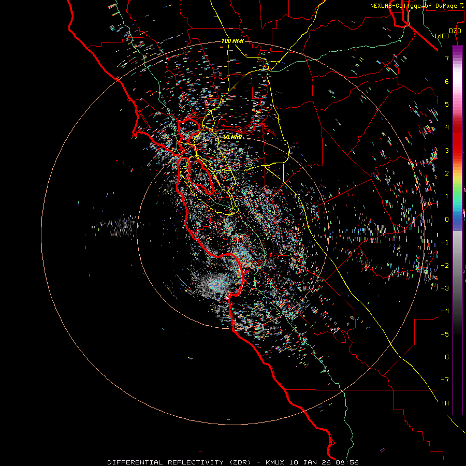Click the "TH" threshold label on scale
Image resolution: width=466 pixels, height=466 pixels.
445,403
